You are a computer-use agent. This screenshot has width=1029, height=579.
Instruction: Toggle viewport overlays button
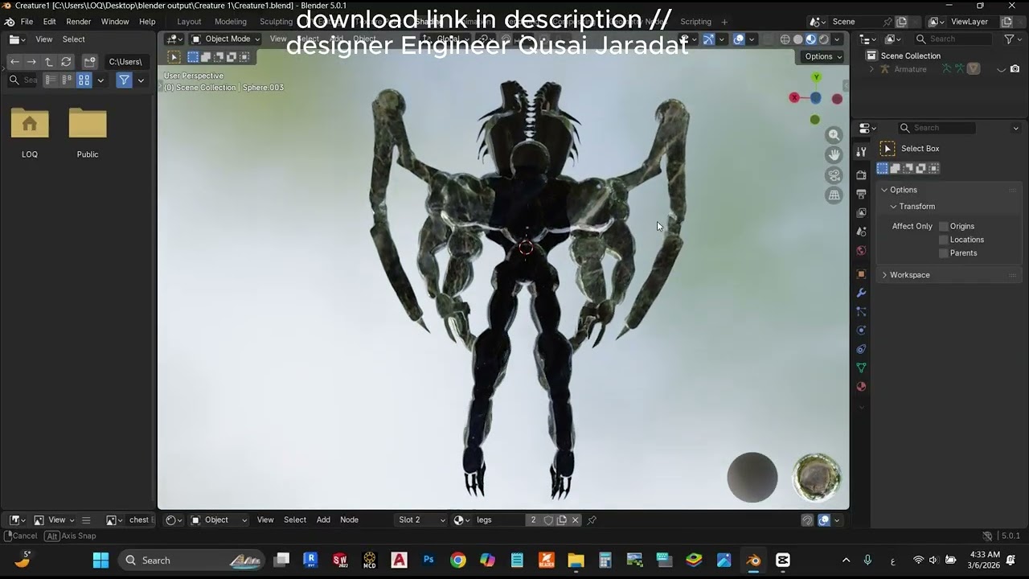pyautogui.click(x=739, y=39)
